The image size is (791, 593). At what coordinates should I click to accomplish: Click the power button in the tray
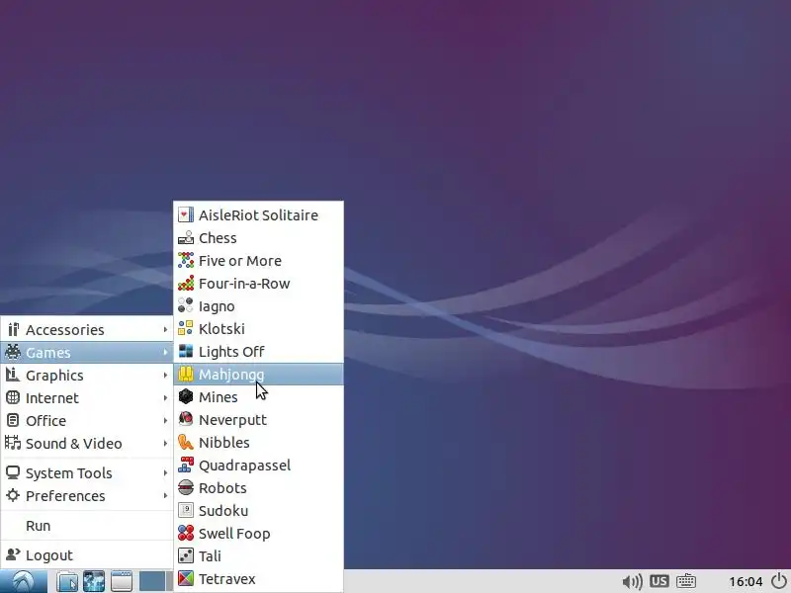(x=779, y=581)
